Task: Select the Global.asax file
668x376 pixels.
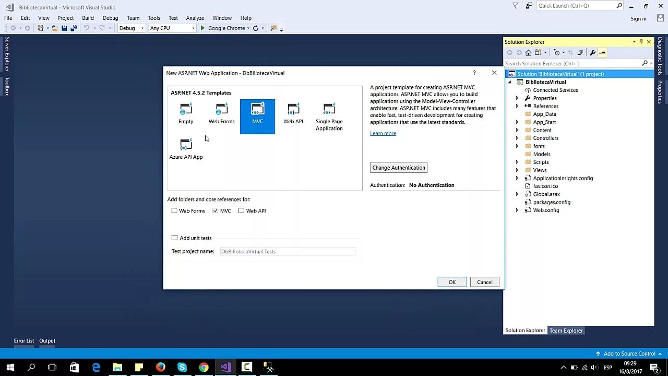Action: point(546,194)
